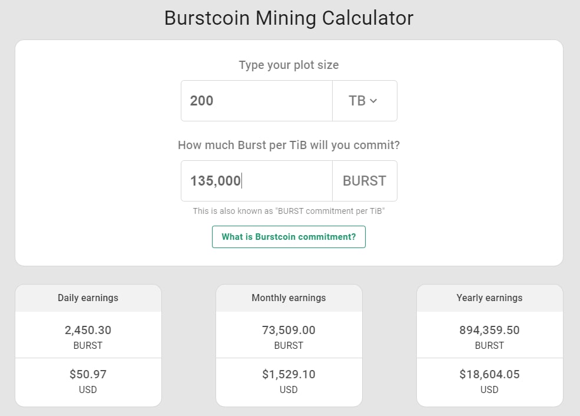The height and width of the screenshot is (416, 580).
Task: Click the yearly $18,604.05 USD amount
Action: (x=489, y=374)
